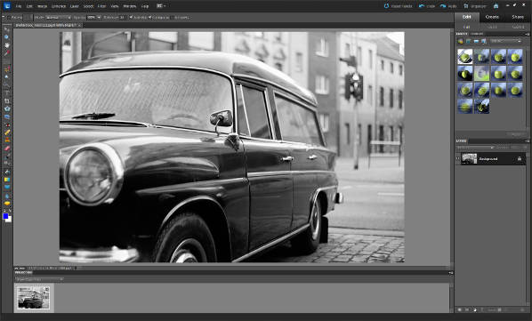Open the Layer menu
This screenshot has height=321, width=532.
(75, 6)
